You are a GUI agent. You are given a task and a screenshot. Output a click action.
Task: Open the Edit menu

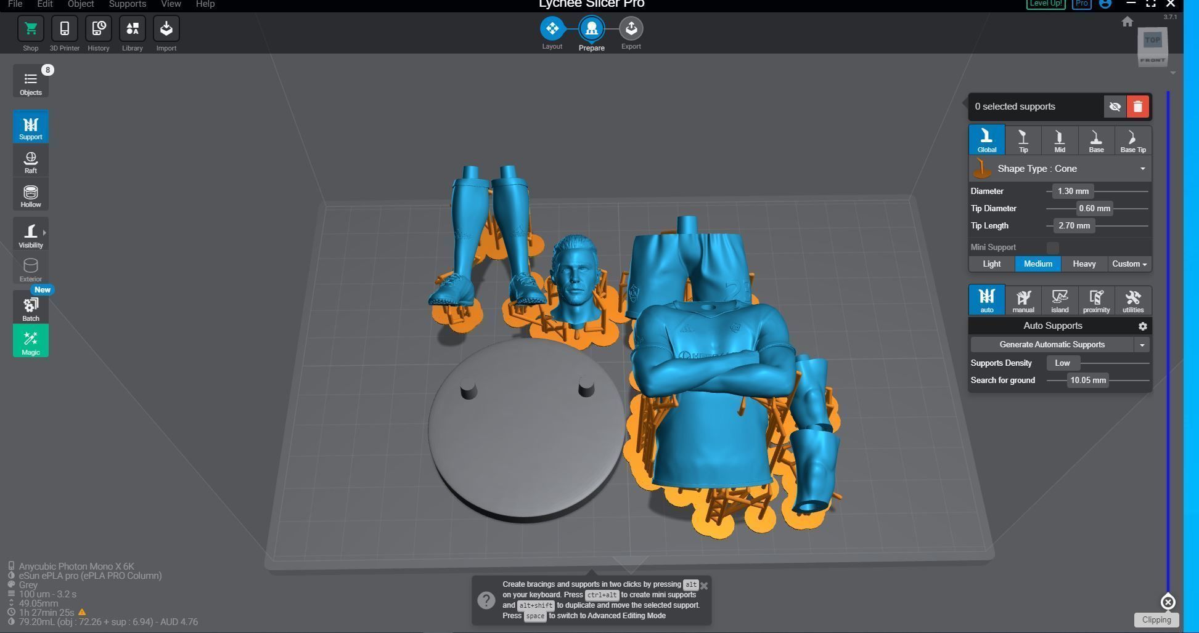pos(45,4)
